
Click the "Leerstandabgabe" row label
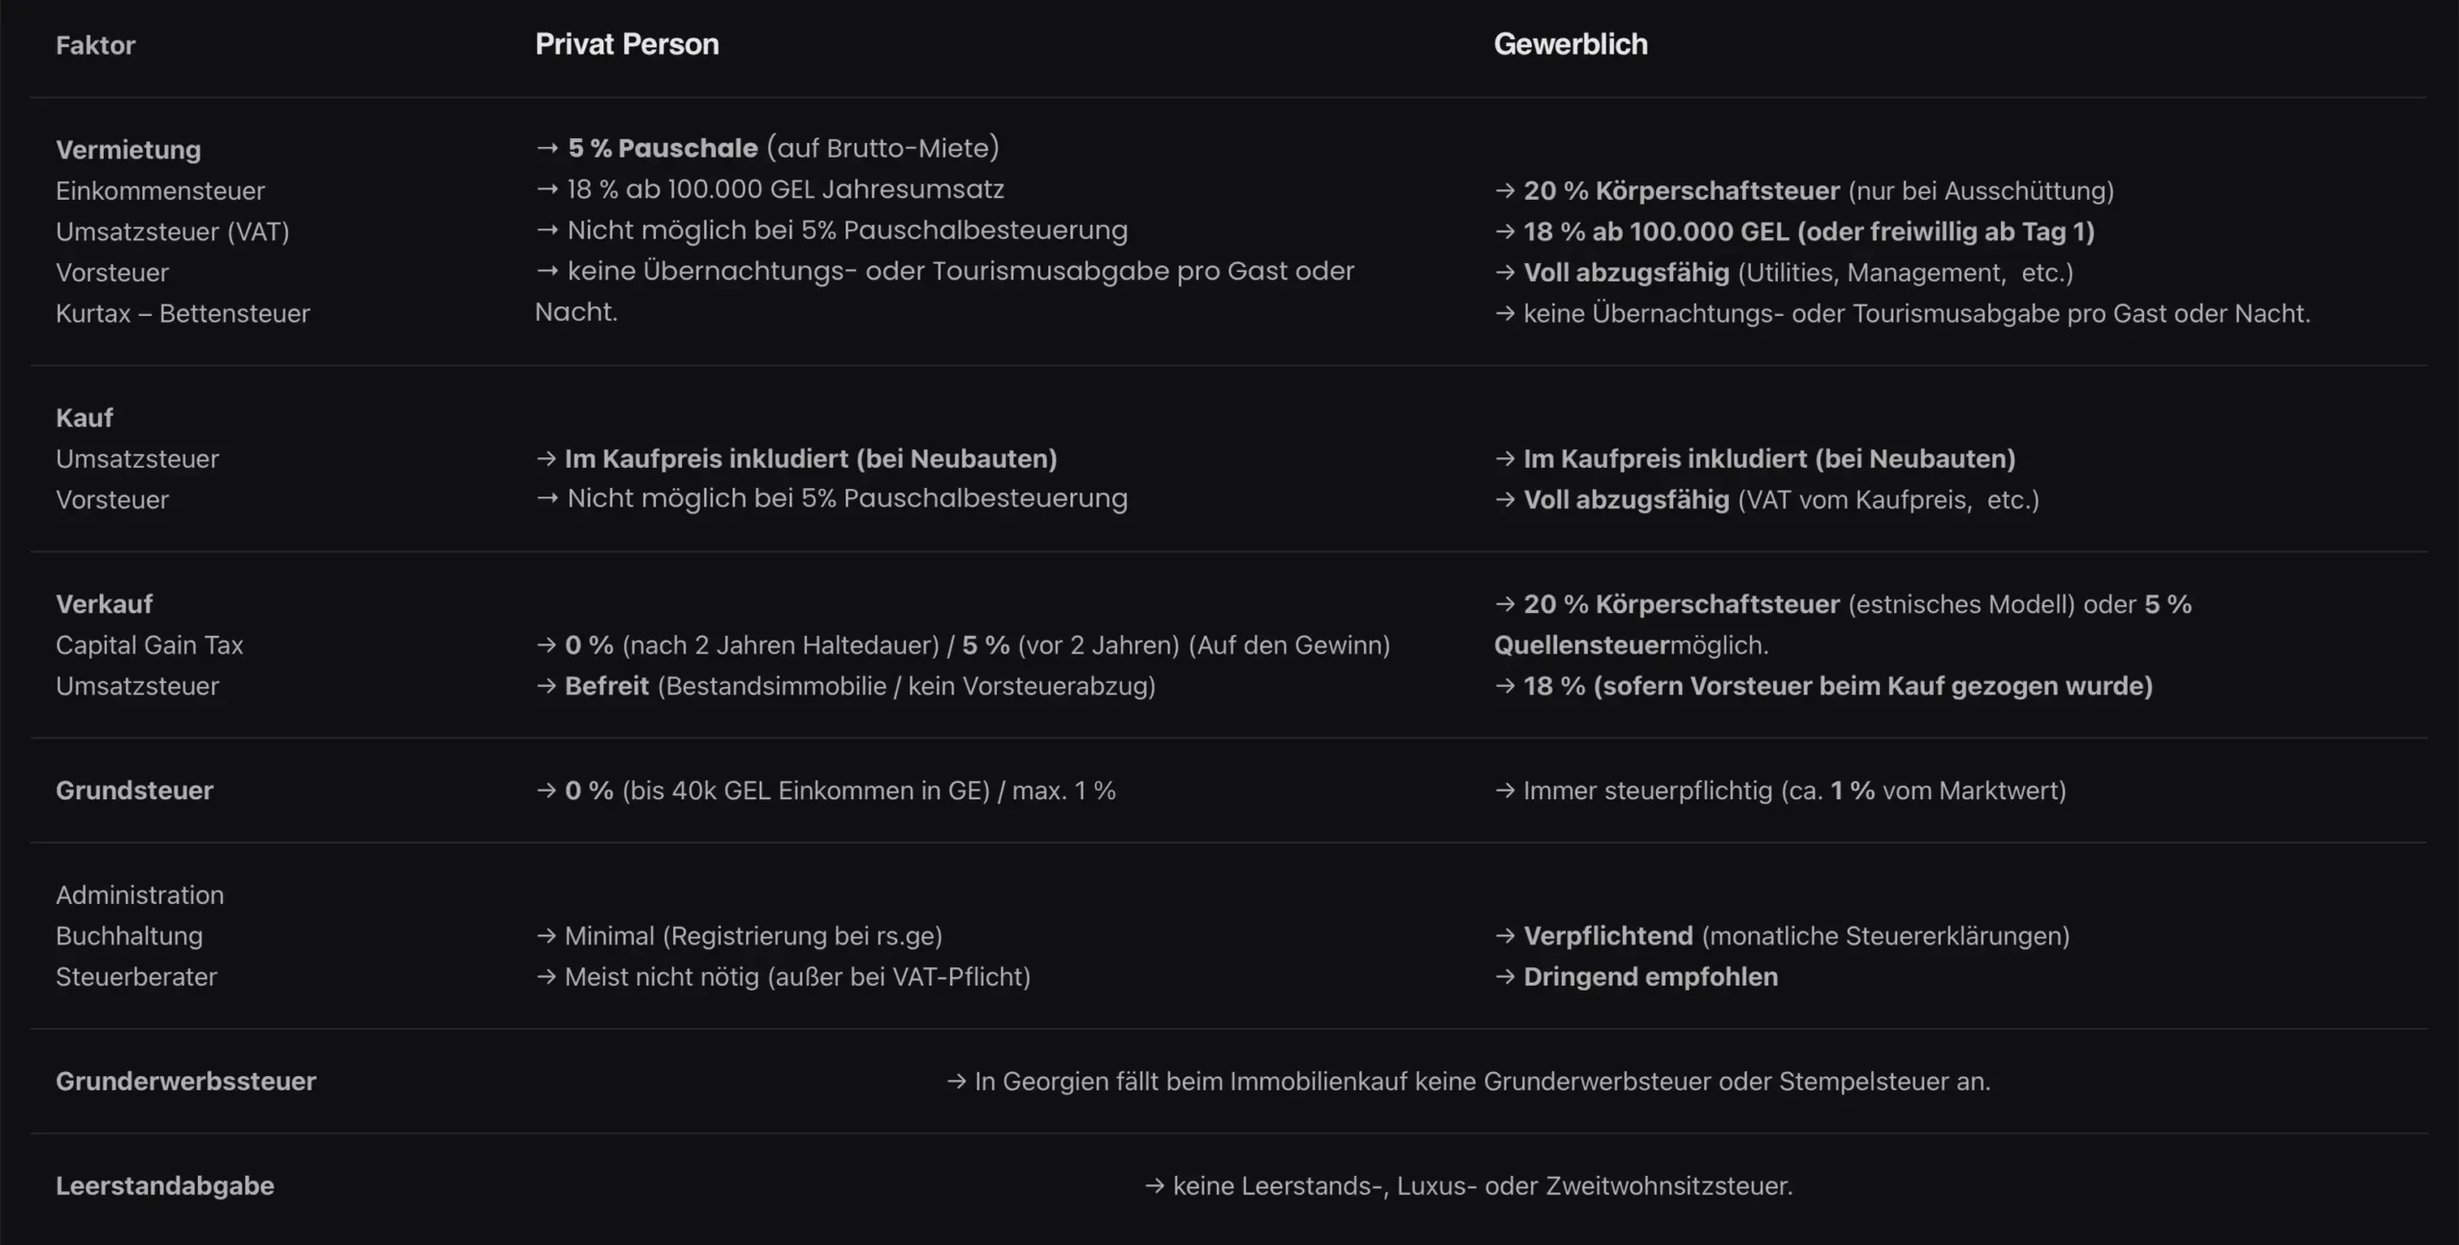pos(164,1186)
